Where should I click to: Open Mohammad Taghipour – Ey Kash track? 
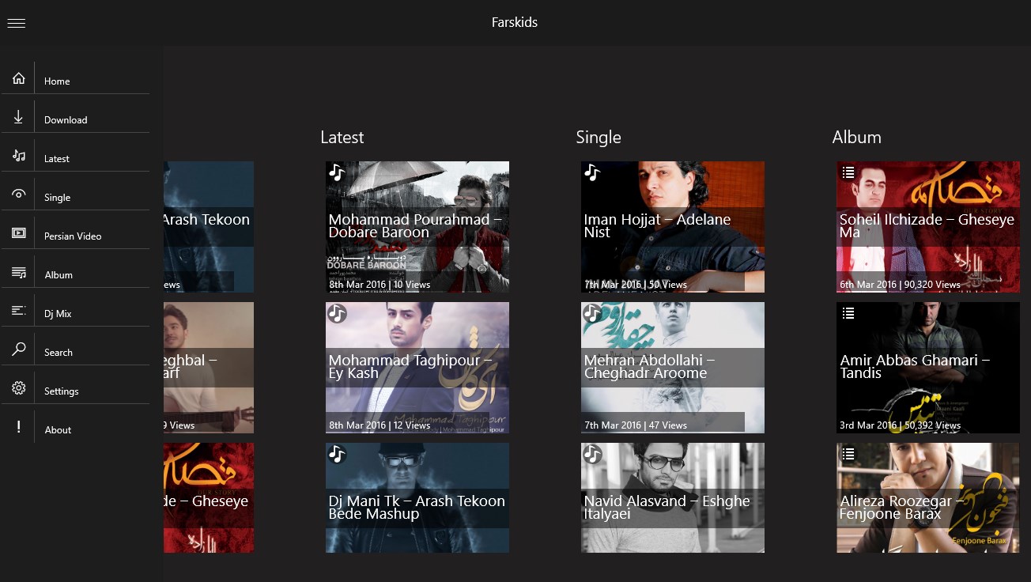click(417, 368)
